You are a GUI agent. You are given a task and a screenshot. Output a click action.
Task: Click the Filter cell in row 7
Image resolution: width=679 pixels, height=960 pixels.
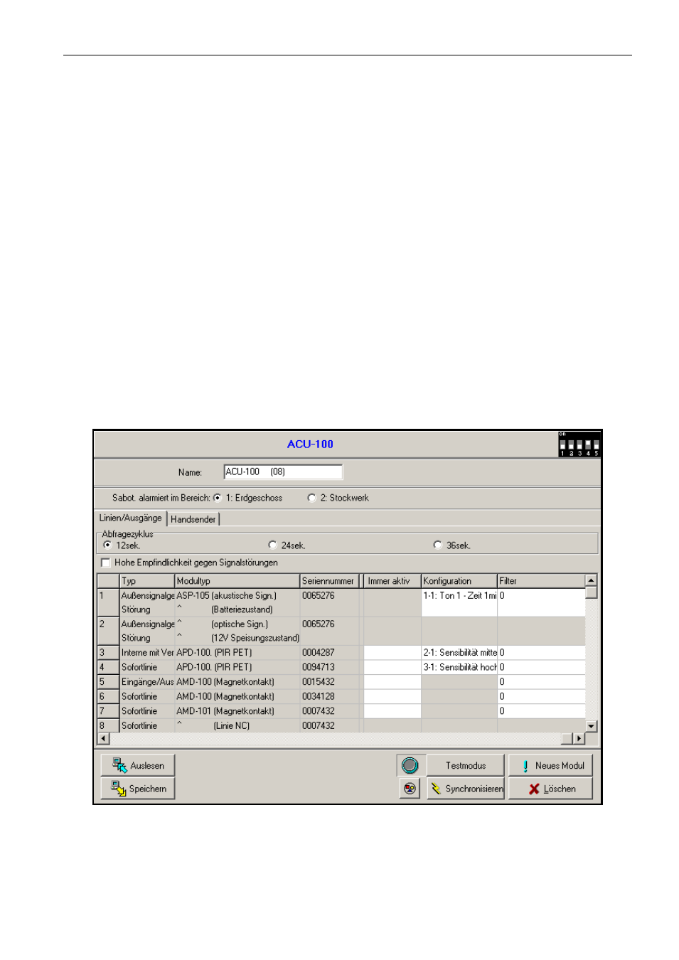(x=541, y=711)
